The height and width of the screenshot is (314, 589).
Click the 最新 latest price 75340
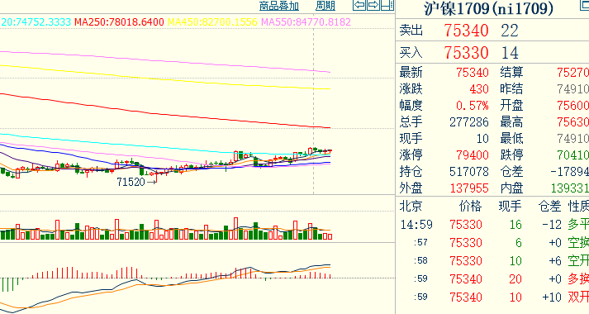(473, 73)
